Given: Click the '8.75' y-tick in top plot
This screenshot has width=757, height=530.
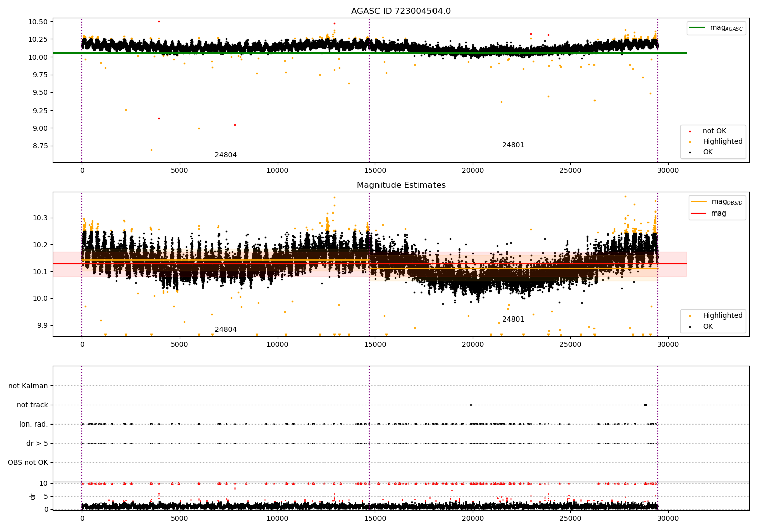Looking at the screenshot, I should tap(40, 146).
